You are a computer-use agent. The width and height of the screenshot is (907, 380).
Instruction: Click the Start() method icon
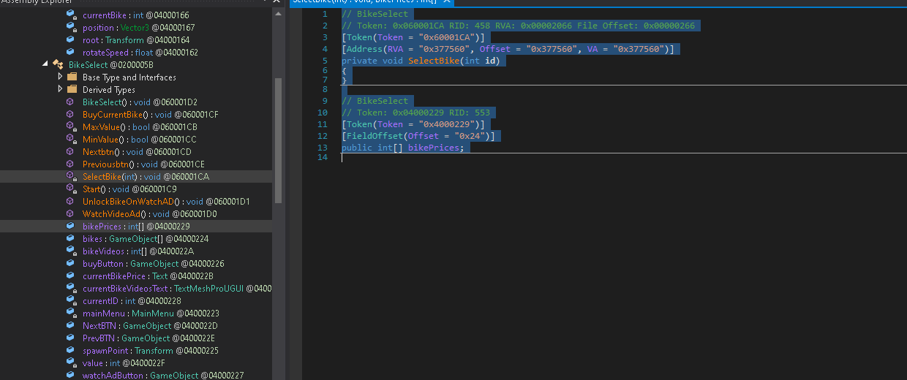71,189
